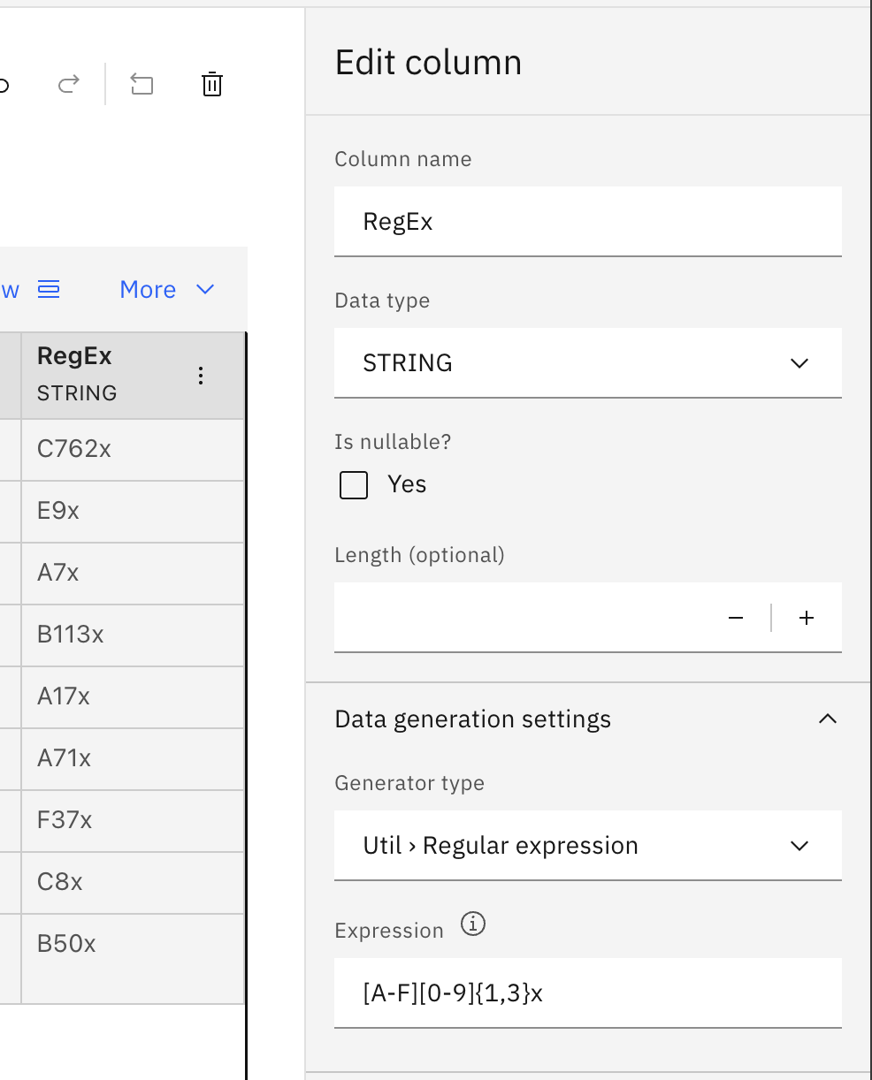
Task: Click the trash delete icon
Action: [x=212, y=84]
